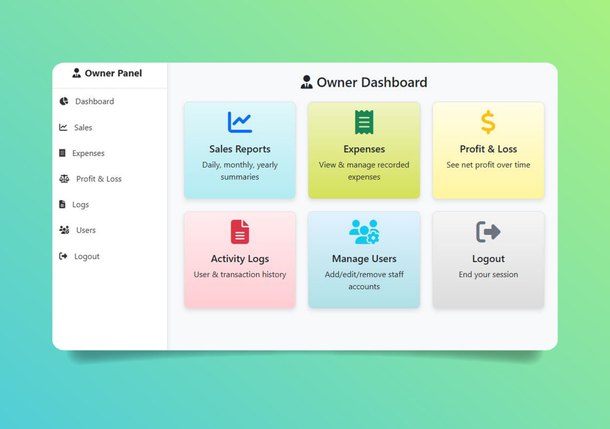This screenshot has width=610, height=429.
Task: Click the person icon in Owner Panel header
Action: (x=77, y=73)
